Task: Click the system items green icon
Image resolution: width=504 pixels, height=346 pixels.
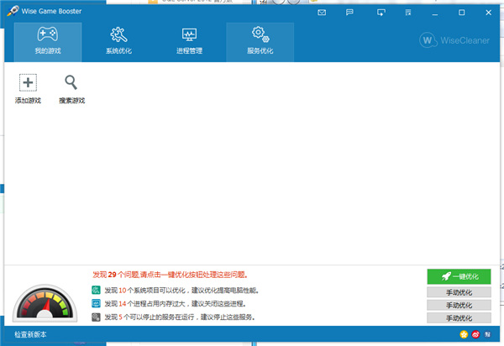Action: (96, 290)
